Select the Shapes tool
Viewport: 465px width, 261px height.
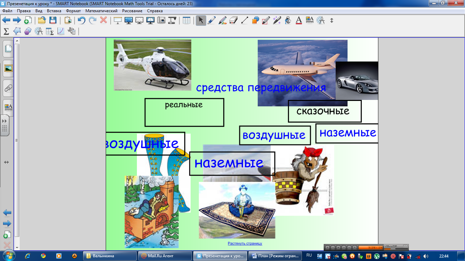coord(255,20)
